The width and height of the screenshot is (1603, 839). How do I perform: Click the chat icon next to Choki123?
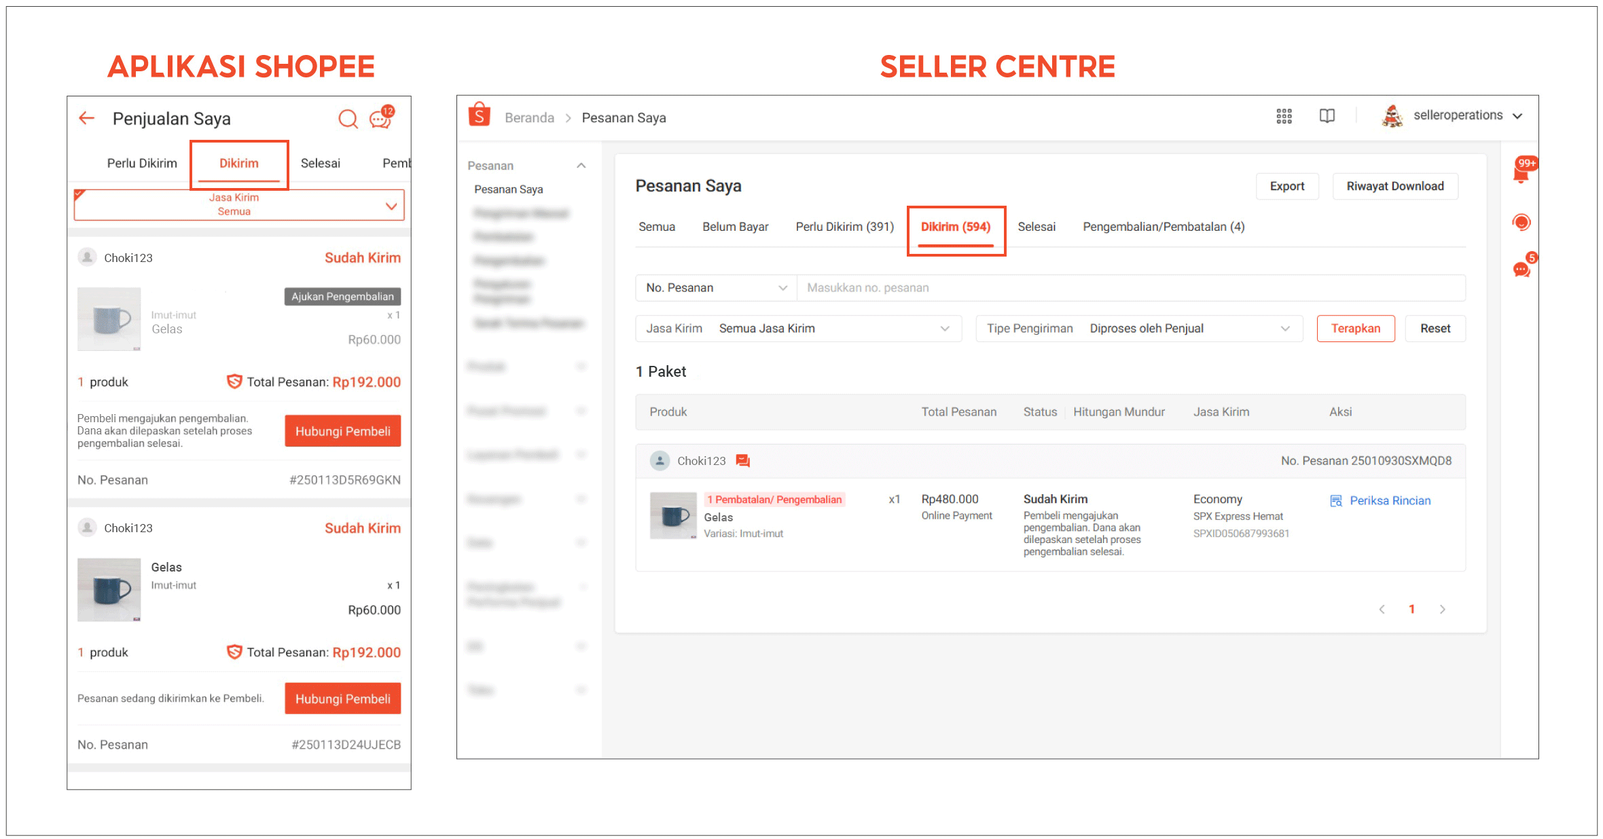743,461
